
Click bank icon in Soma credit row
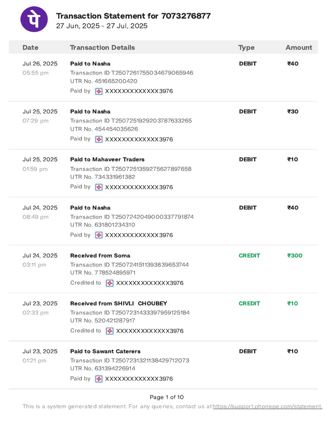pos(110,283)
